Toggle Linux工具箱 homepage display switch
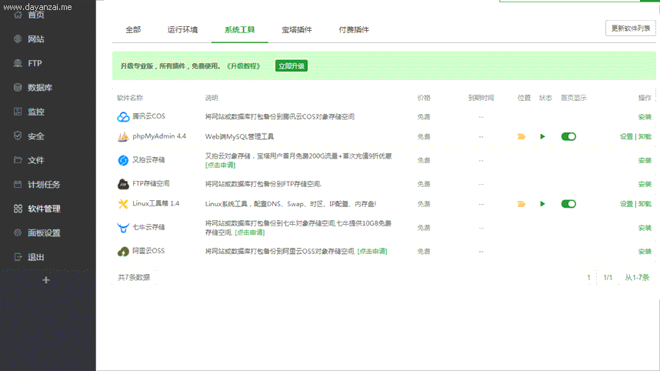This screenshot has height=371, width=660. (x=568, y=204)
